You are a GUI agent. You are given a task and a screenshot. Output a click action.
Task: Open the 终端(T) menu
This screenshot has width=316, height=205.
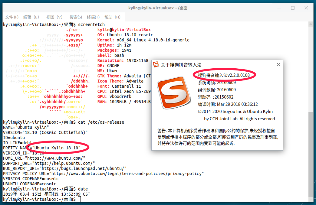(x=93, y=17)
